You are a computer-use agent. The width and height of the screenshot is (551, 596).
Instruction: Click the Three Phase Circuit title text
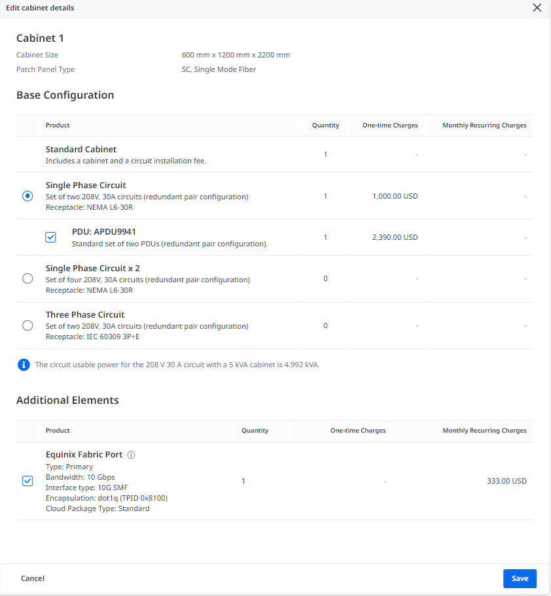coord(85,315)
